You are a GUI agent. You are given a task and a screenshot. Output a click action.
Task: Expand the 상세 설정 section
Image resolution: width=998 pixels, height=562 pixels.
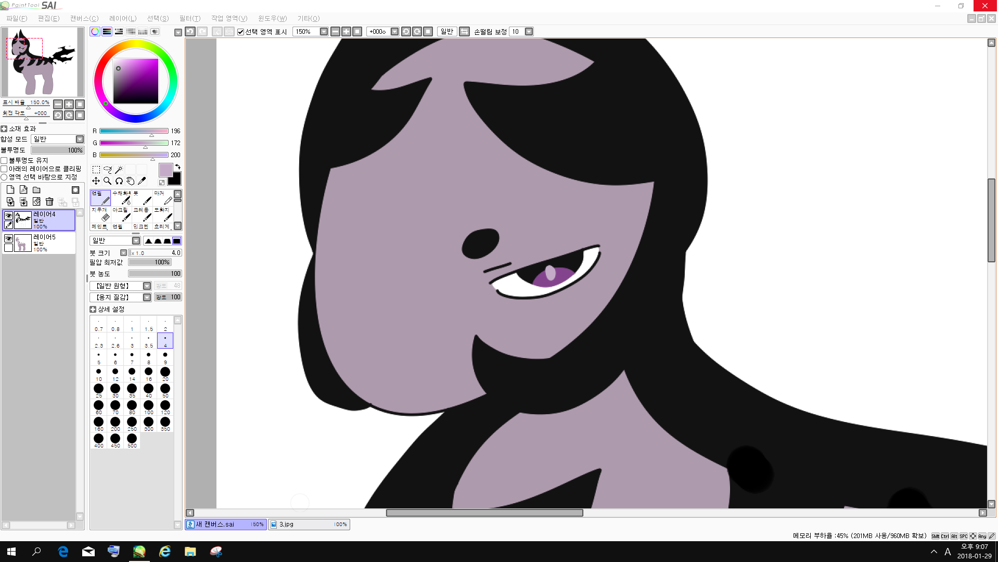click(x=93, y=310)
